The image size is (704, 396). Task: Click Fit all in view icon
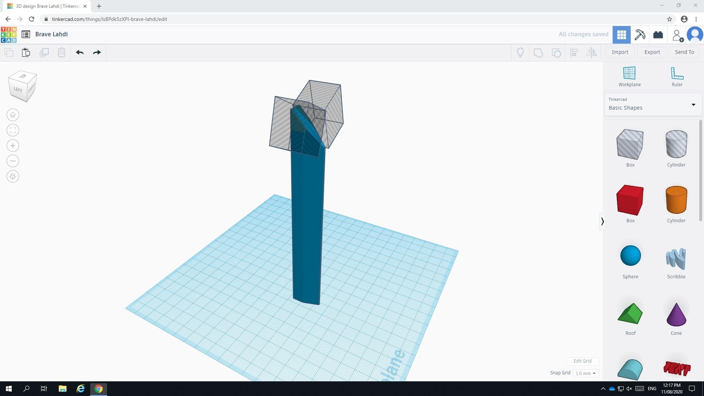click(13, 131)
